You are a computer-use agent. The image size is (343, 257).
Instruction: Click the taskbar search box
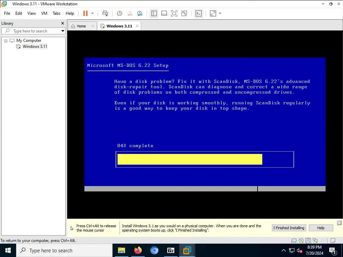pyautogui.click(x=65, y=250)
